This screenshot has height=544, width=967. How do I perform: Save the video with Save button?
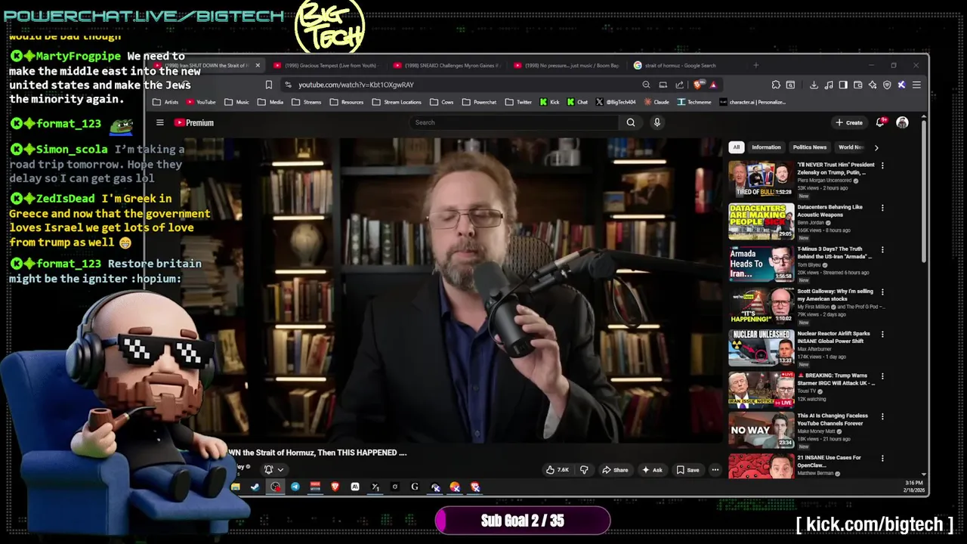[687, 470]
